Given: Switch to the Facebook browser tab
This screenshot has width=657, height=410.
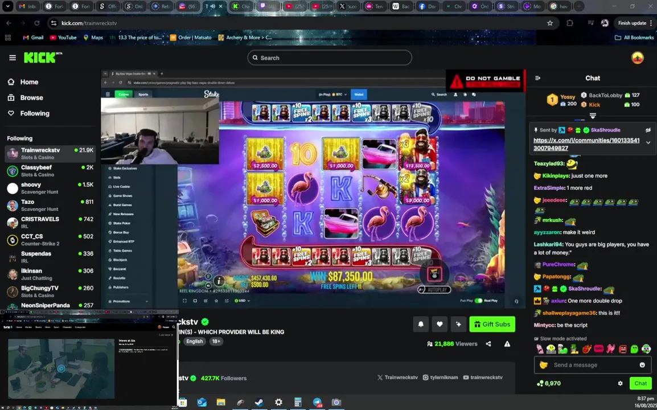Looking at the screenshot, I should [428, 6].
